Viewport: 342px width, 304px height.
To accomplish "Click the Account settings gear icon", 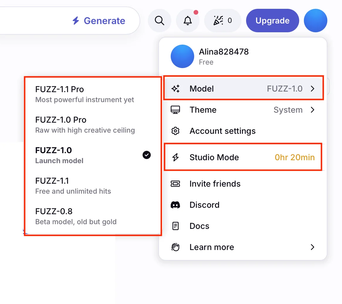I will [x=175, y=131].
